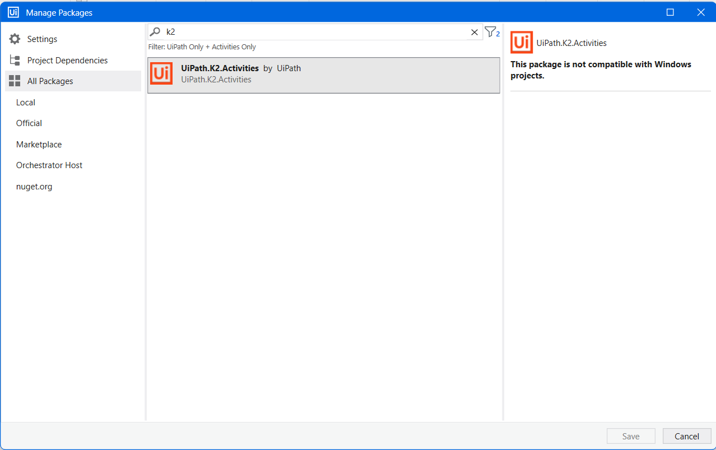
Task: Click UiPath icon in title bar
Action: (x=13, y=12)
